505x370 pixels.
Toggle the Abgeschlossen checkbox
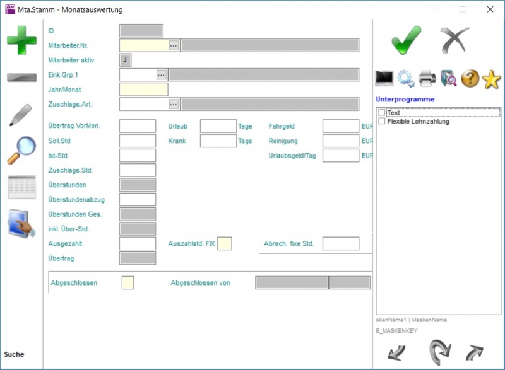pos(128,283)
